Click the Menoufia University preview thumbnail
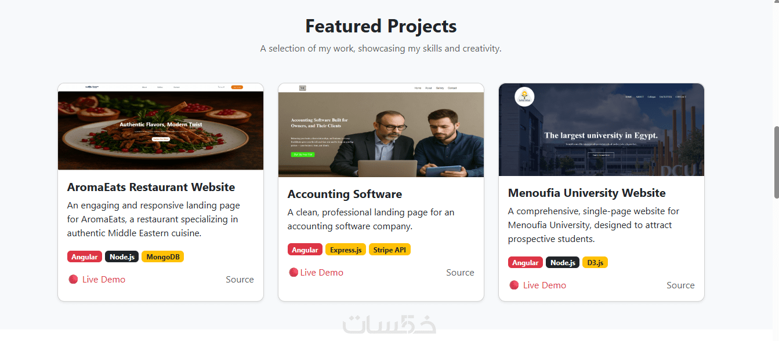 pos(602,130)
